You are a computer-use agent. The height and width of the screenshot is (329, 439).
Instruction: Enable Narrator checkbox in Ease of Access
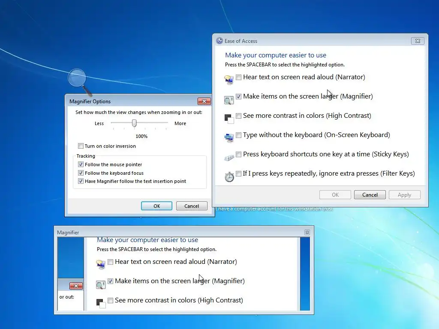click(x=238, y=77)
